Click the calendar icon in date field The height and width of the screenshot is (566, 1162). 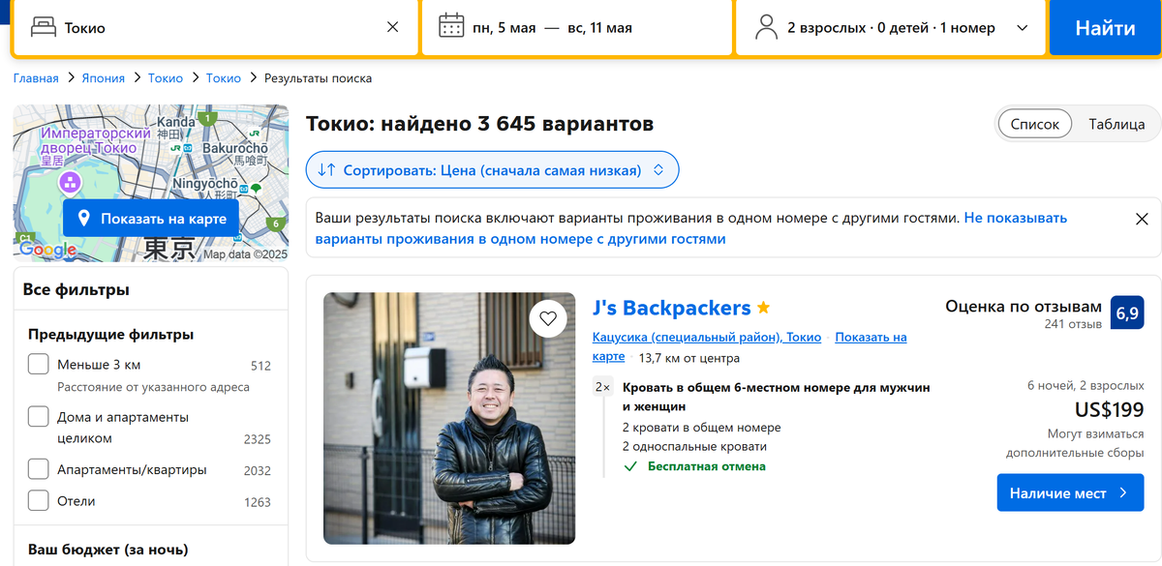pos(451,27)
